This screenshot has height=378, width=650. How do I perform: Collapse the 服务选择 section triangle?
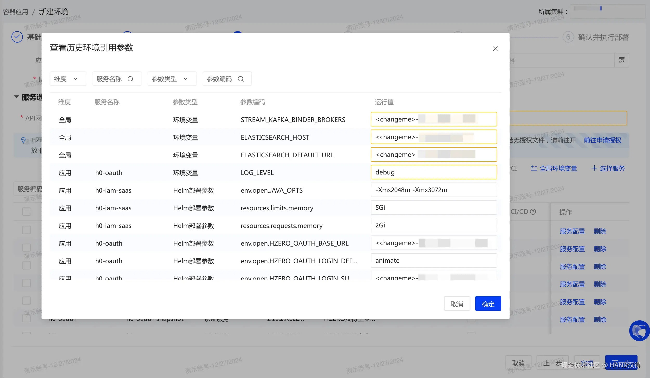click(x=17, y=97)
